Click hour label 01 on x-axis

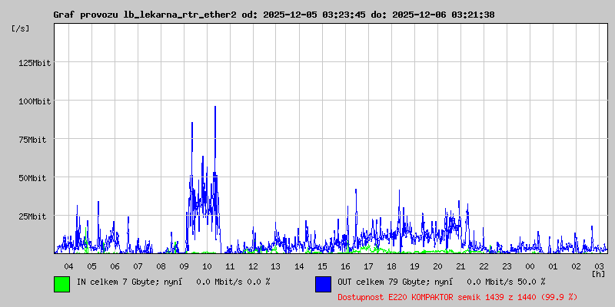tap(553, 266)
